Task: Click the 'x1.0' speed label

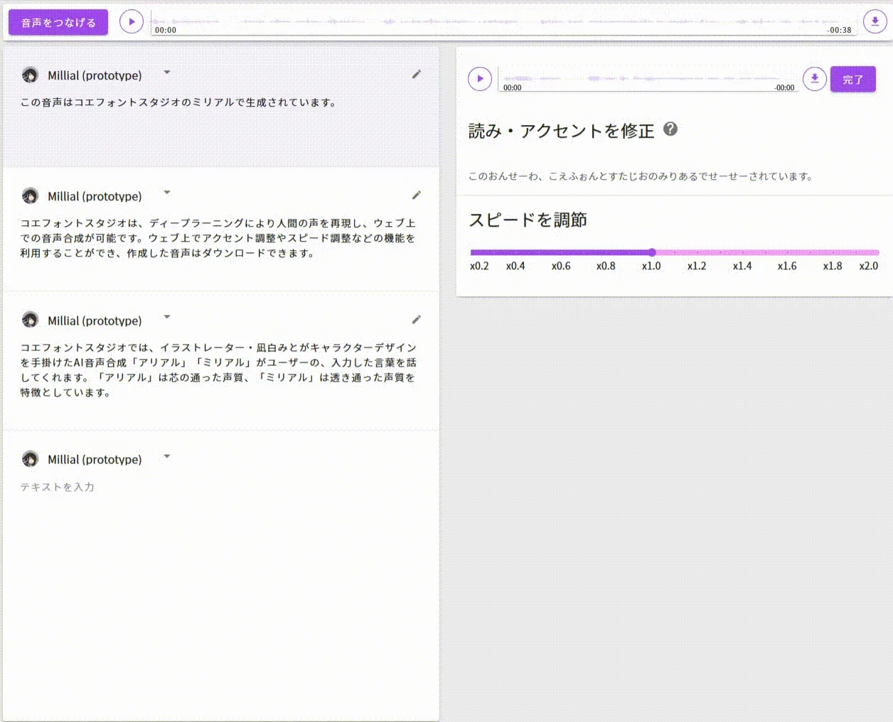Action: (x=651, y=266)
